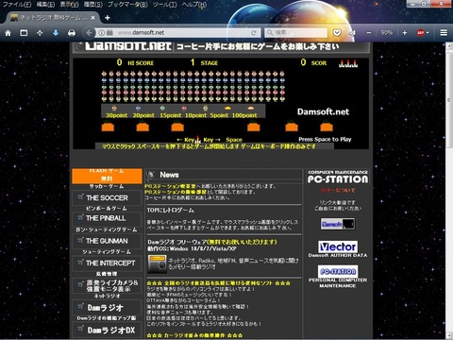Click the icon left of THE INTERCEPT

click(80, 263)
